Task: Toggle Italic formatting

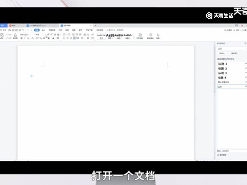Action: click(25, 38)
